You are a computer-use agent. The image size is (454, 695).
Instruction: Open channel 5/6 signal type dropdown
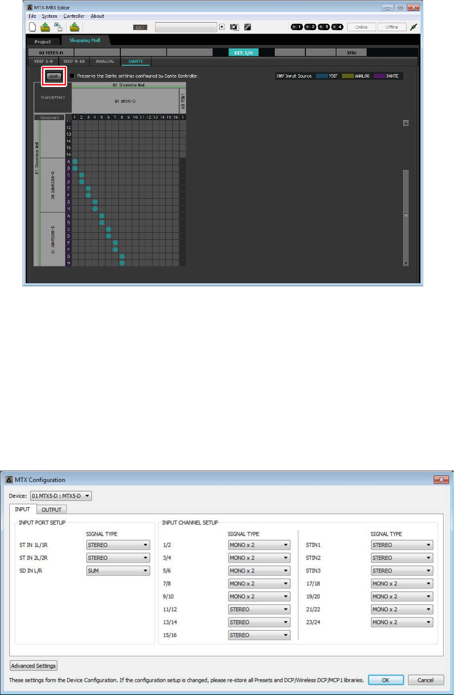pos(259,570)
